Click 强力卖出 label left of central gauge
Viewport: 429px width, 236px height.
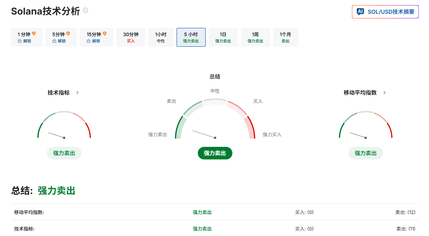pos(158,135)
